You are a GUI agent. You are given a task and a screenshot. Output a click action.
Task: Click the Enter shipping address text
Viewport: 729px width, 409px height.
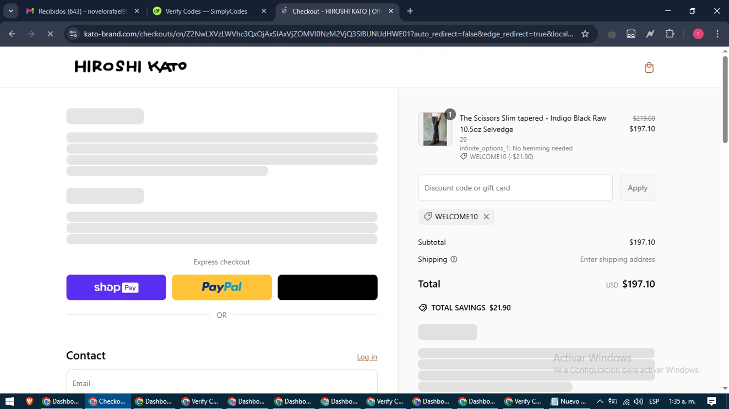click(617, 260)
